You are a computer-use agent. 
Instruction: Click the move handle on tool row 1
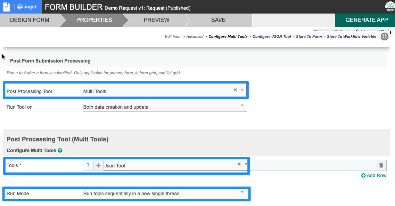coord(98,165)
